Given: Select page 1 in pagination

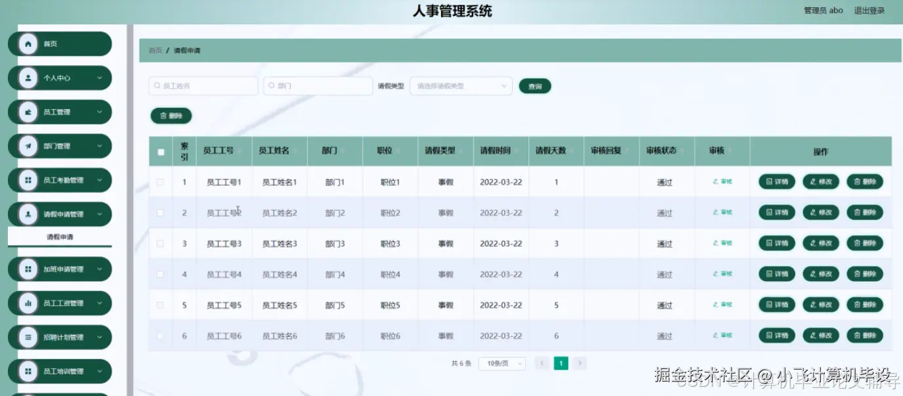Looking at the screenshot, I should click(x=561, y=363).
